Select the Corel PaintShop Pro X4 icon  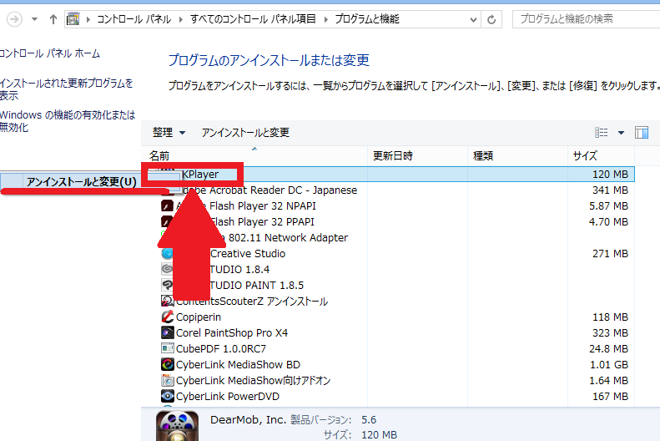[x=167, y=333]
